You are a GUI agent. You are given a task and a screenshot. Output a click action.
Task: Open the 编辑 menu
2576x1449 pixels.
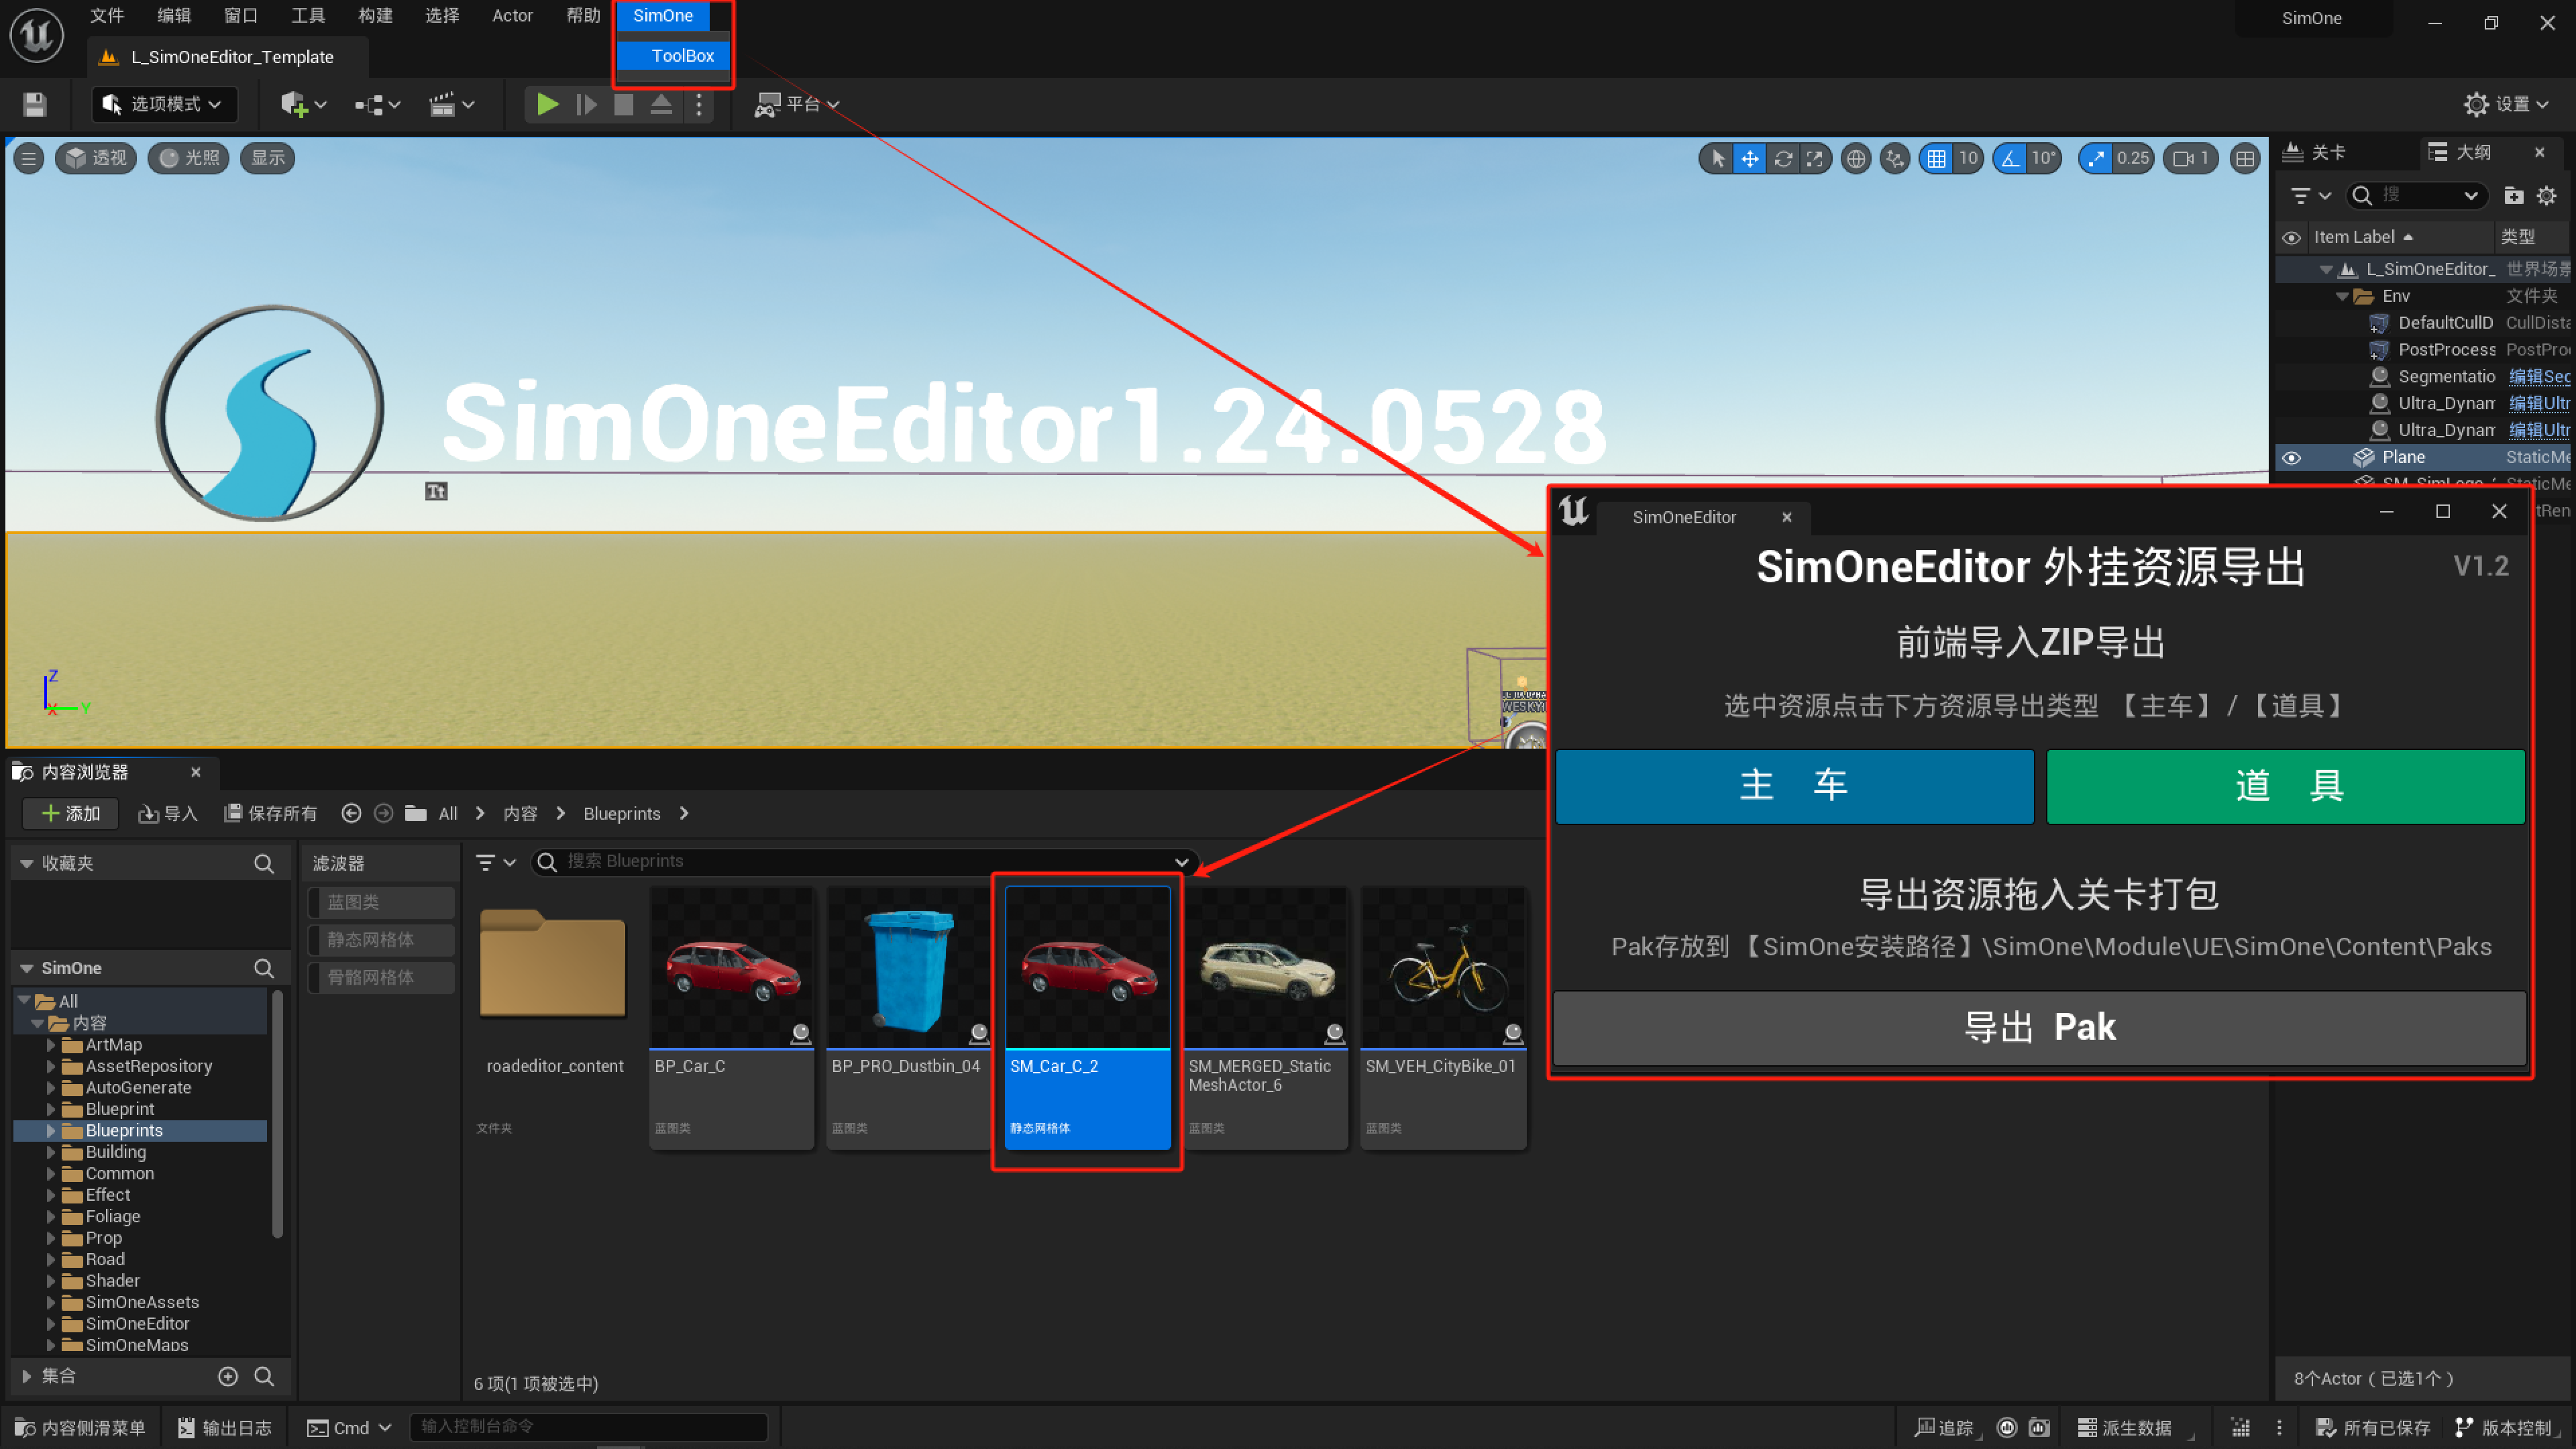174,16
